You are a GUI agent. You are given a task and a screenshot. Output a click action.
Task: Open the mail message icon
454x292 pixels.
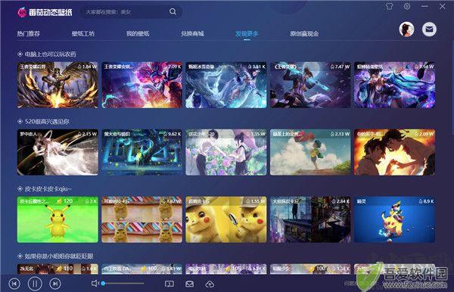pos(429,30)
